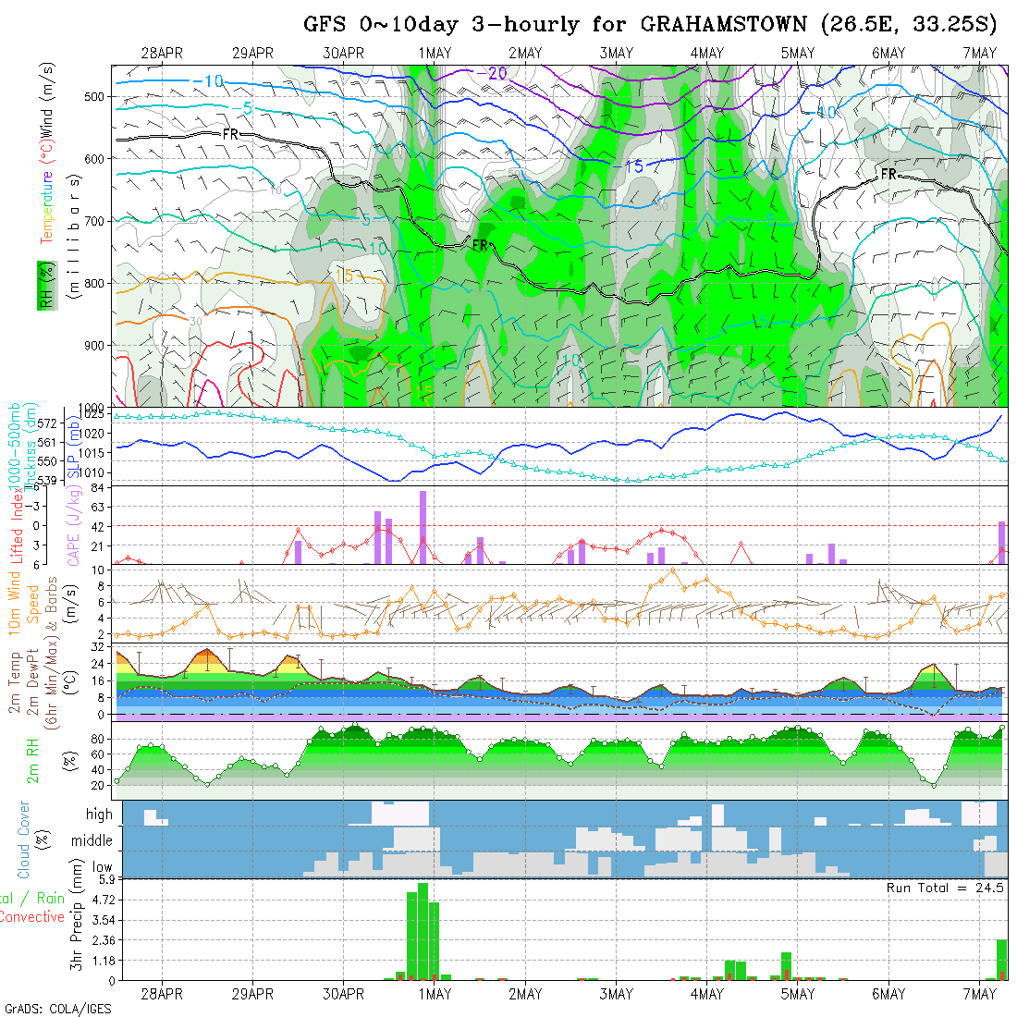Click the green precipitation bar near 7MAY
The image size is (1017, 1017).
coord(1001,960)
